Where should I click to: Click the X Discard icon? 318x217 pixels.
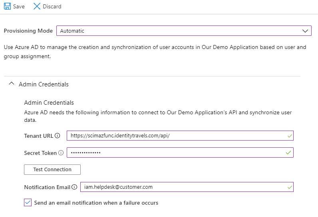coord(37,6)
